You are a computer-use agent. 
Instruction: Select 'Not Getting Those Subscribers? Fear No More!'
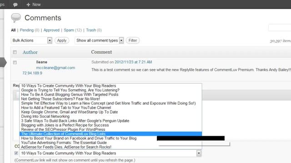(x=110, y=99)
